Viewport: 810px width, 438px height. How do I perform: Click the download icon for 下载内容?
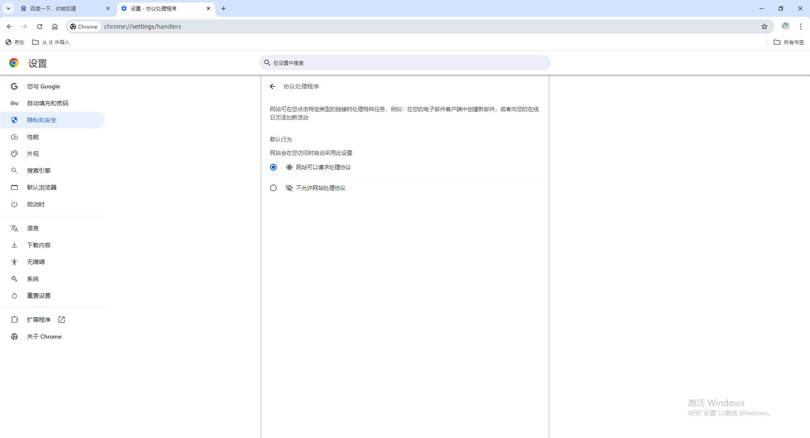coord(14,245)
